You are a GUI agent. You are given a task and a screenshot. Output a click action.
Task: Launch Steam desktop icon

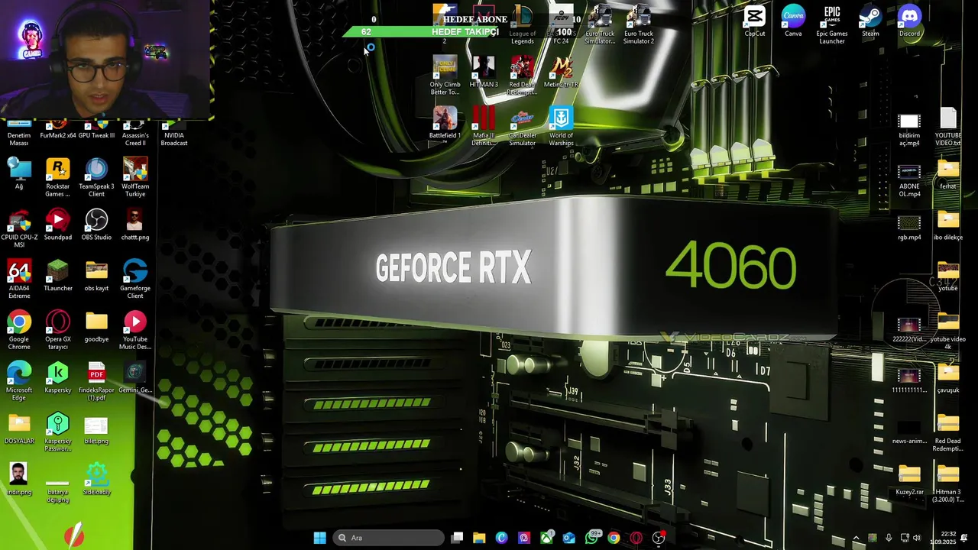click(870, 21)
